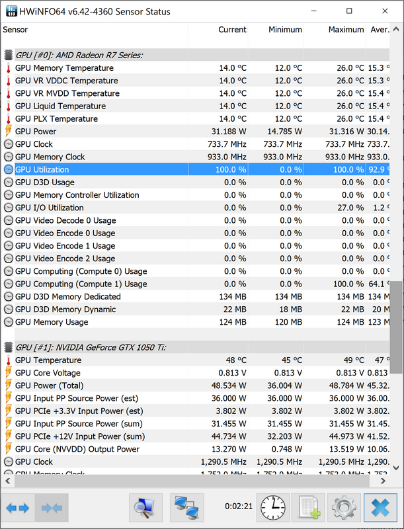Click the lightning icon beside GPU Power
Viewport: 404px width, 529px height.
pyautogui.click(x=9, y=131)
